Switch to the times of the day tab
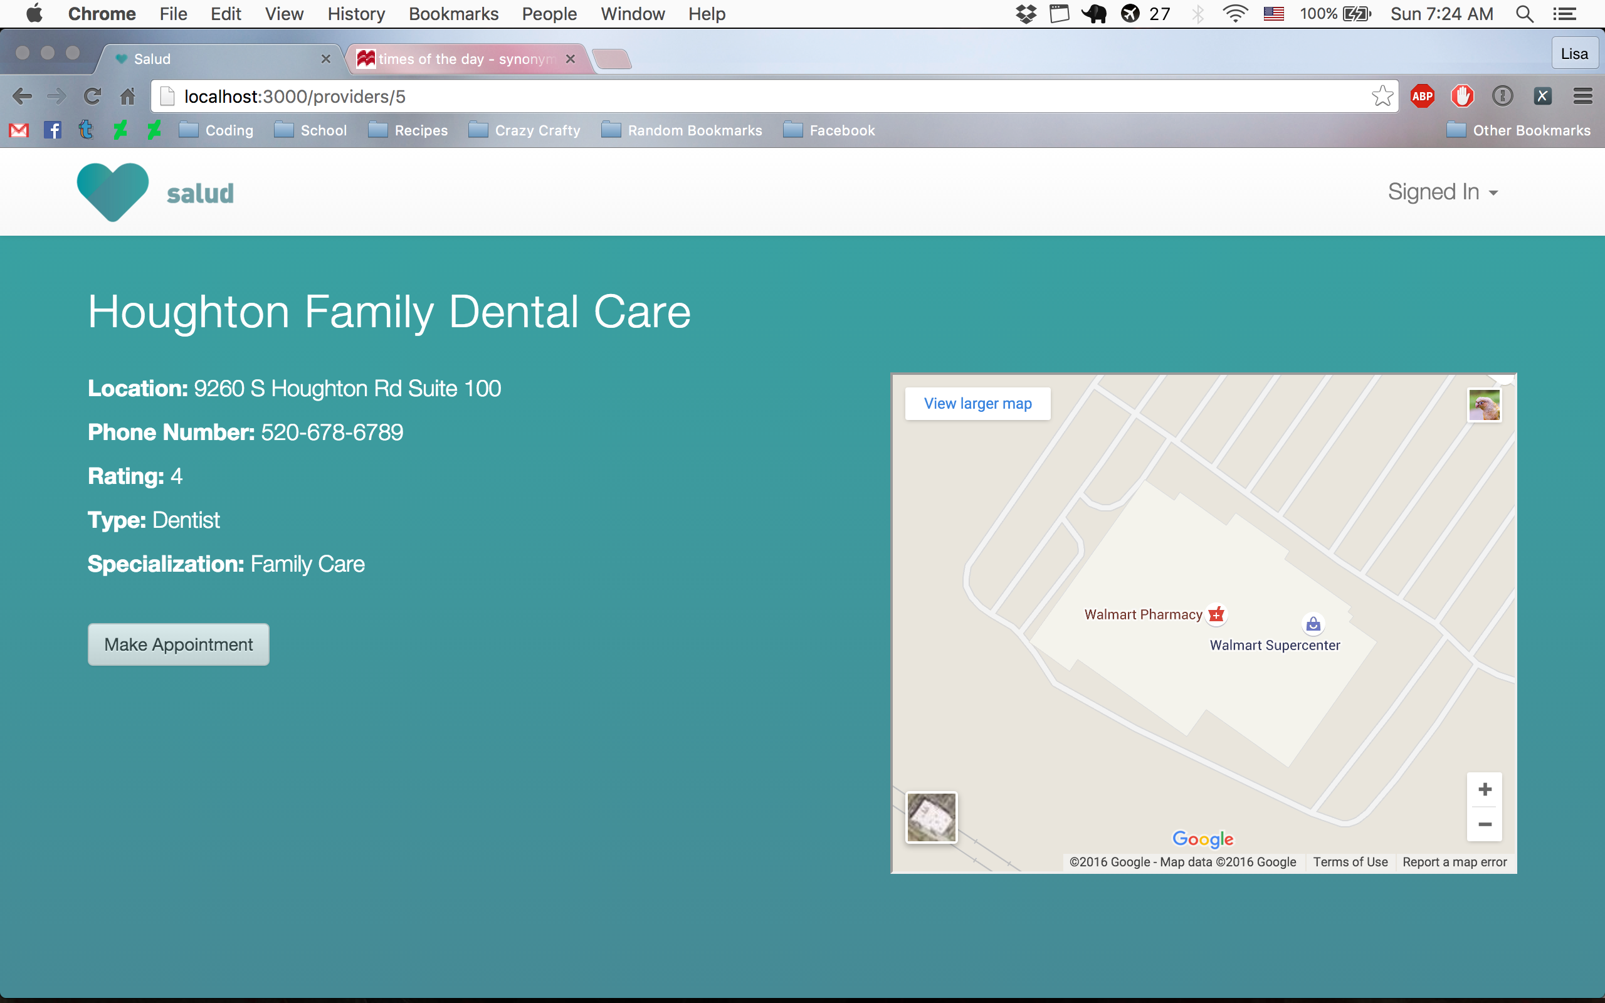This screenshot has width=1605, height=1003. click(x=464, y=59)
